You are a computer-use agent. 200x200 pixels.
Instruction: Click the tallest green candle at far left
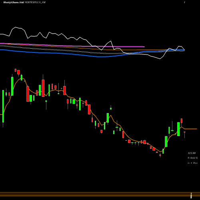(x=3, y=106)
